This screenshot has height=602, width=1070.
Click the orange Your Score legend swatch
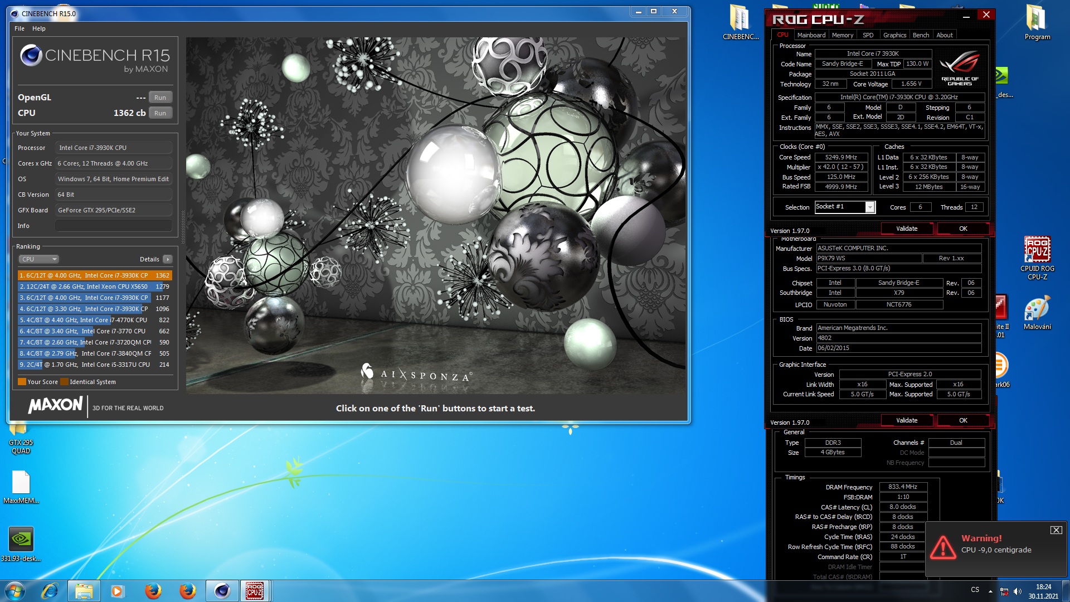(x=22, y=382)
